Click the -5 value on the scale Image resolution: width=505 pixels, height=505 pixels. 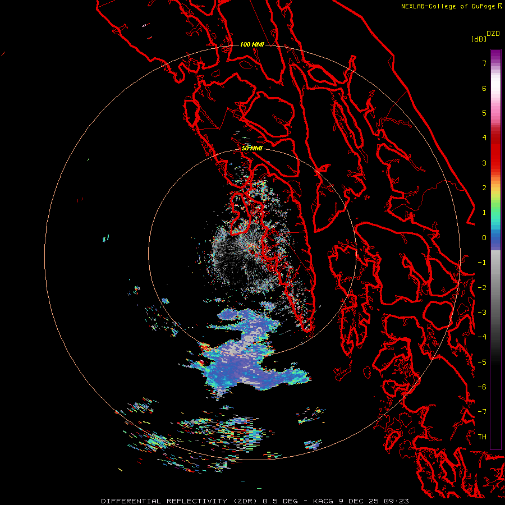pyautogui.click(x=482, y=362)
